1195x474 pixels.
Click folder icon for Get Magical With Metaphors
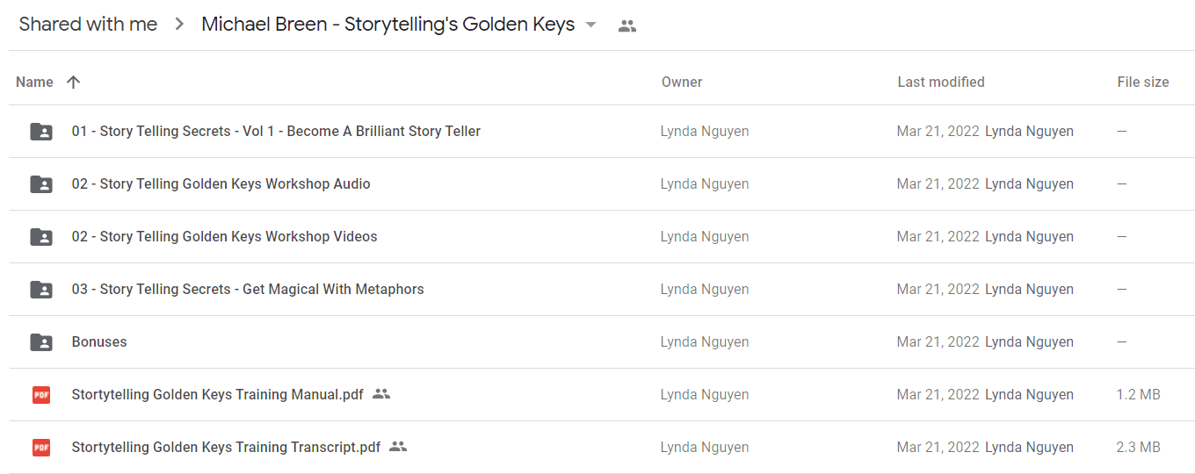pyautogui.click(x=41, y=290)
